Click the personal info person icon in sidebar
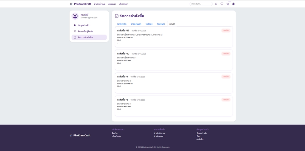The height and width of the screenshot is (151, 305). click(75, 25)
